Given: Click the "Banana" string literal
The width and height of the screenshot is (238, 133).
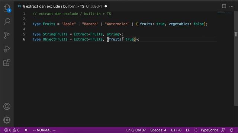Looking at the screenshot, I should click(90, 24).
